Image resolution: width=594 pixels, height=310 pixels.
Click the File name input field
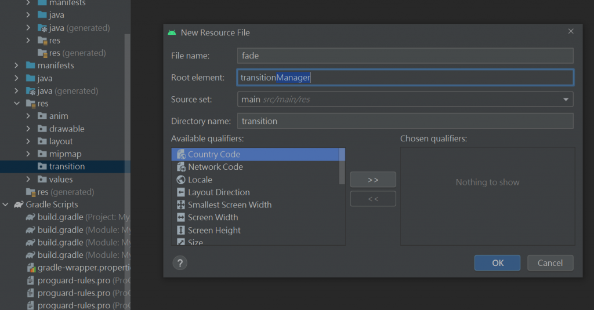pyautogui.click(x=405, y=56)
